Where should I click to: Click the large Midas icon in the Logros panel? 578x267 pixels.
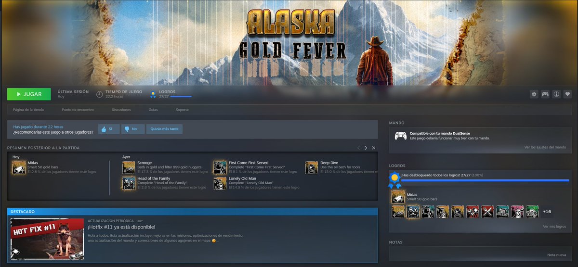coord(398,197)
